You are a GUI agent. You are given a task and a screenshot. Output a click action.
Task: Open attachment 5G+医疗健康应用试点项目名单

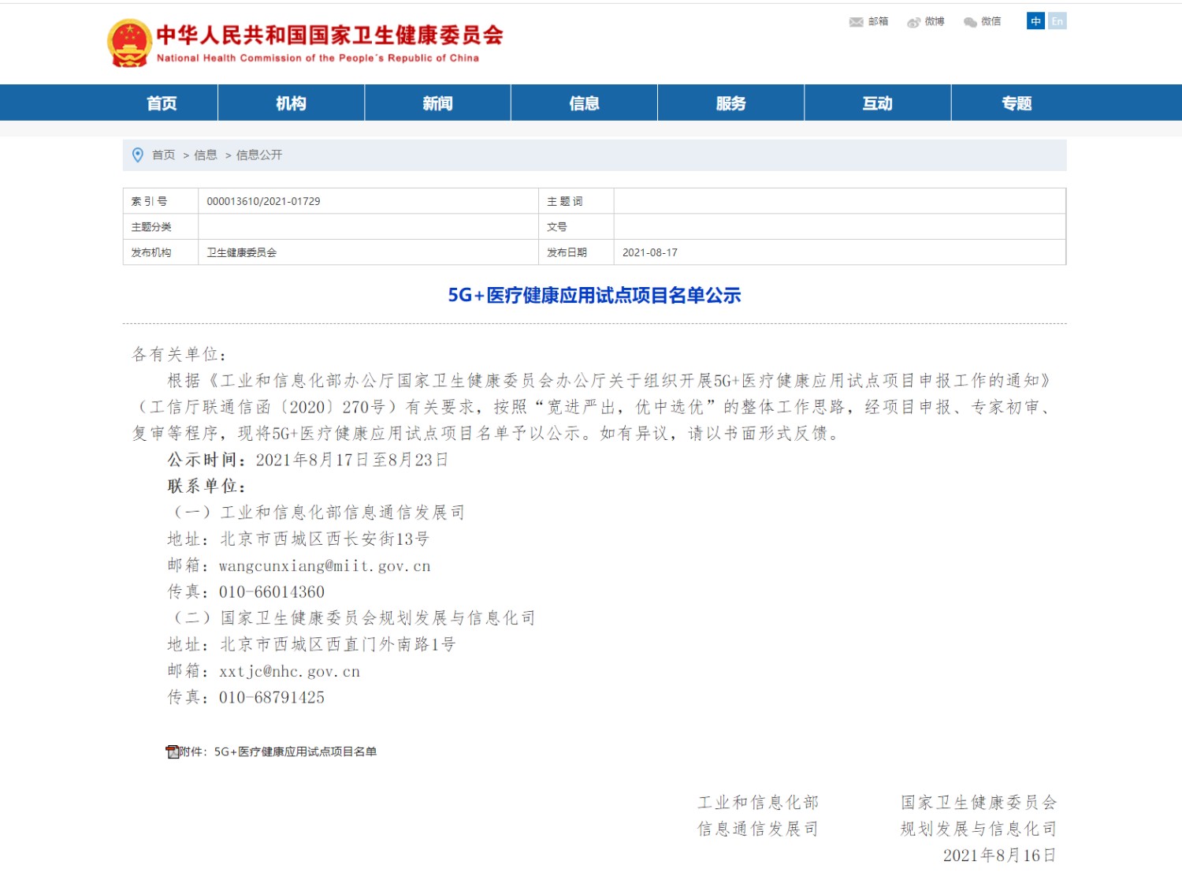295,751
